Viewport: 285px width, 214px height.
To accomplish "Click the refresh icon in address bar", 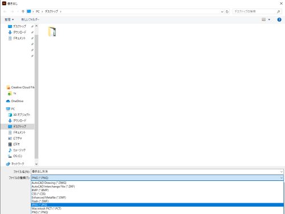I will pyautogui.click(x=227, y=11).
